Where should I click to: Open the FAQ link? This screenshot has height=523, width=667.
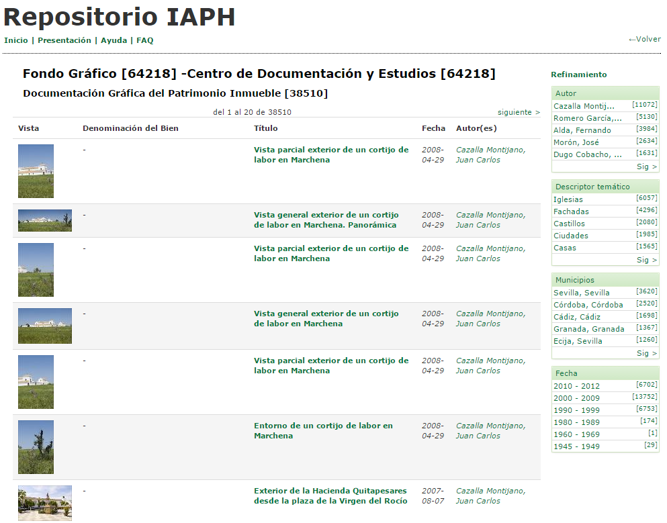145,40
